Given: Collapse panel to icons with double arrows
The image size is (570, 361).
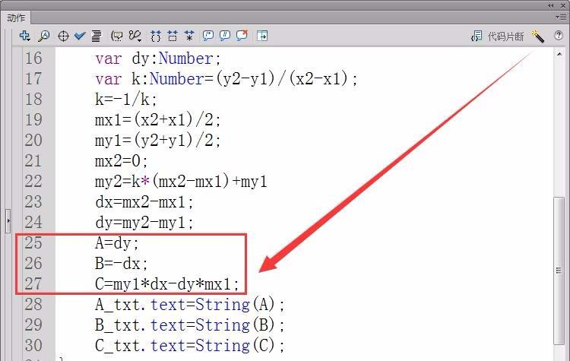Looking at the screenshot, I should pos(551,5).
